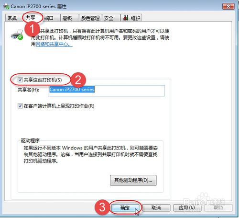The height and width of the screenshot is (218, 239).
Task: Confirm with the 确定 button
Action: pyautogui.click(x=125, y=207)
